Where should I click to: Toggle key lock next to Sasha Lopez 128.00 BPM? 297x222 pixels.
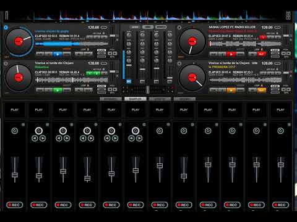[x=277, y=27]
